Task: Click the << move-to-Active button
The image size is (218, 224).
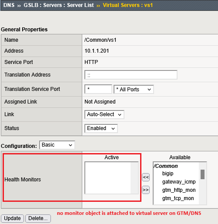Action: (x=146, y=177)
